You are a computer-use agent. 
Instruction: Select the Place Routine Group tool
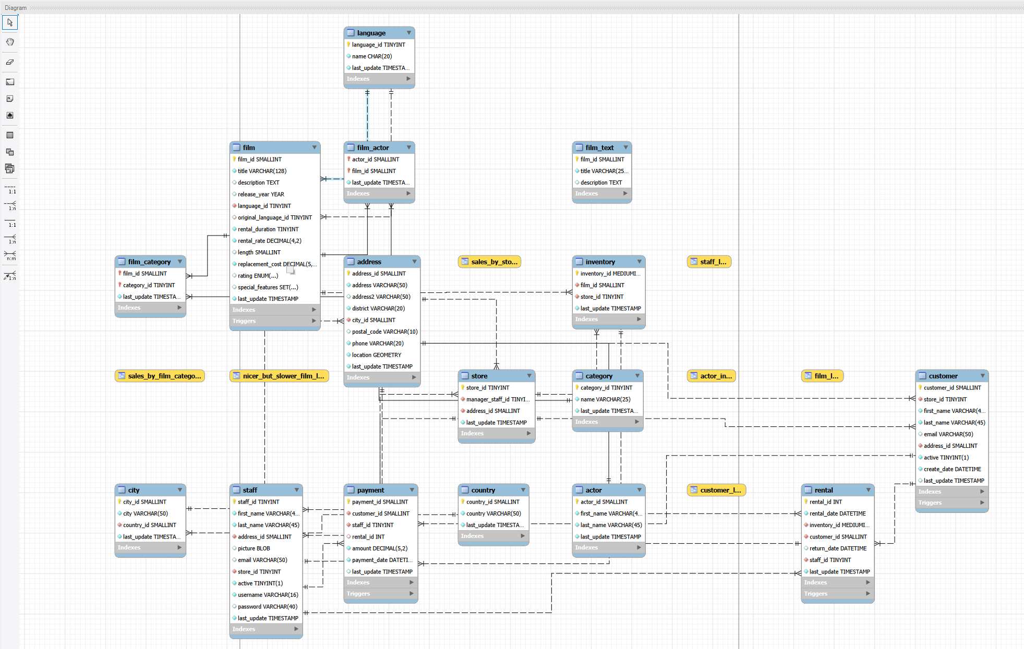[x=10, y=168]
